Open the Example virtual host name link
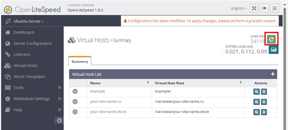Screen dimensions: 288x130 [98, 91]
